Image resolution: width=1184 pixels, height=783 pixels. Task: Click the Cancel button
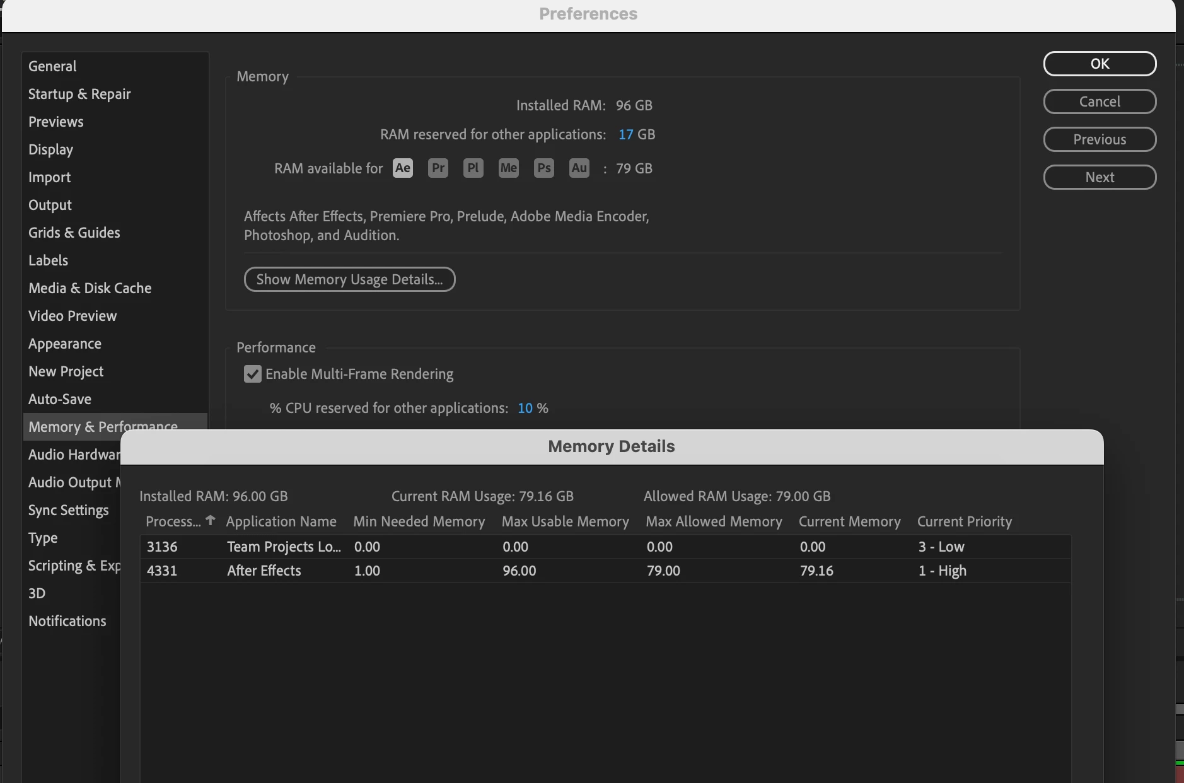pos(1100,101)
